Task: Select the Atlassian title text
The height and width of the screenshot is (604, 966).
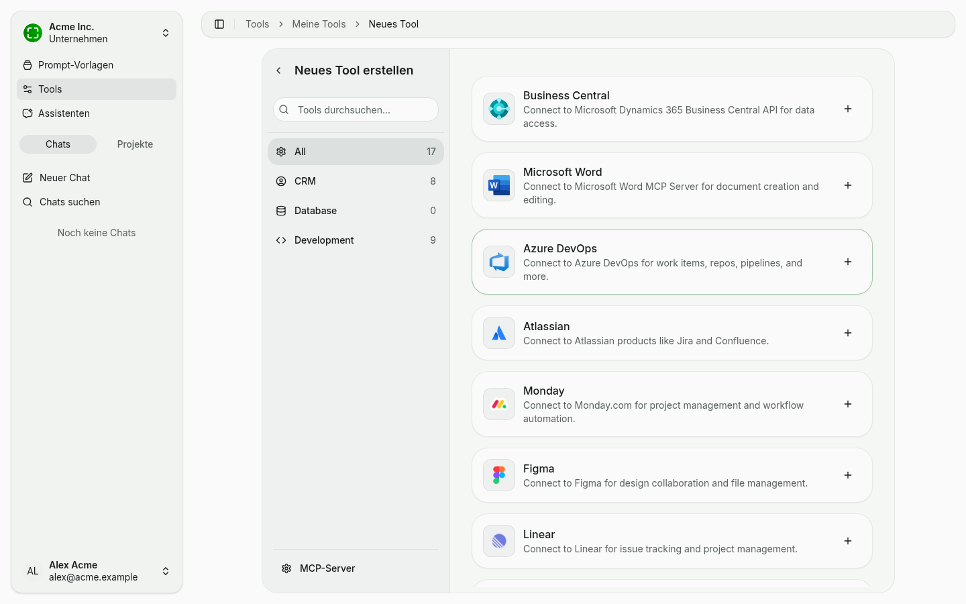Action: tap(546, 326)
